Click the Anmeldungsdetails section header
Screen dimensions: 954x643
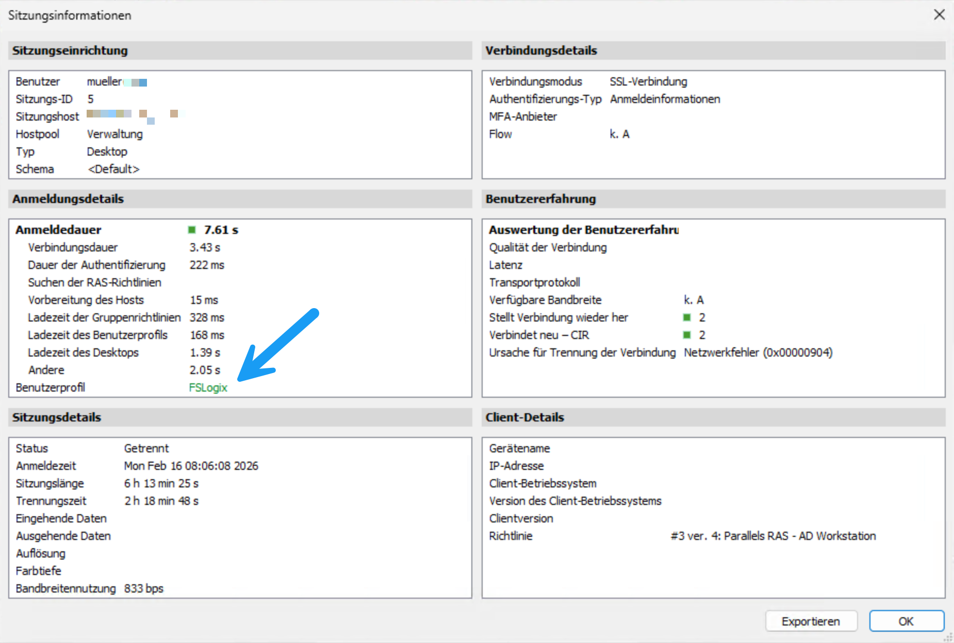coord(68,199)
